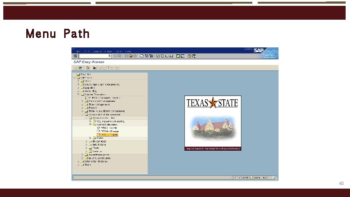This screenshot has width=350, height=197.
Task: Click the Previous Page icon
Action: (162, 56)
